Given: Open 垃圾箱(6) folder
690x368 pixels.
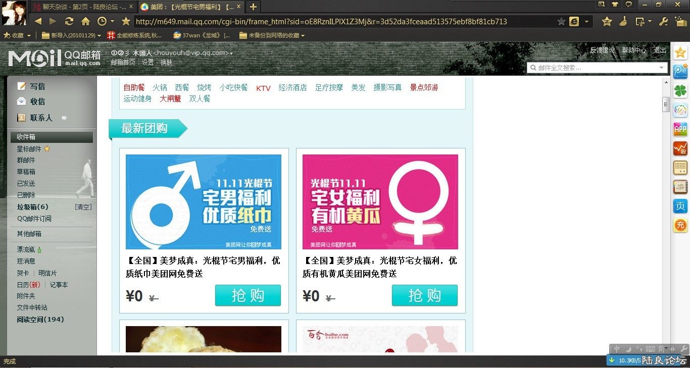Looking at the screenshot, I should (32, 207).
